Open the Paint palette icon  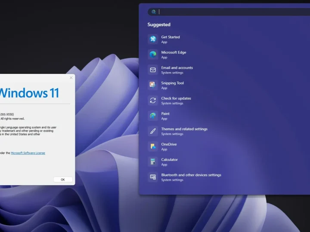click(153, 116)
